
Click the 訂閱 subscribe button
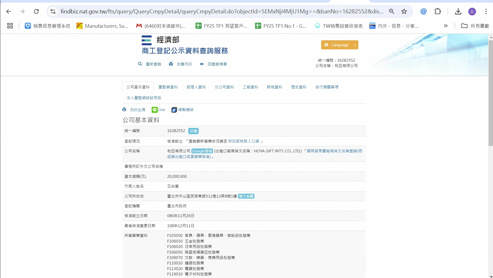coord(193,131)
